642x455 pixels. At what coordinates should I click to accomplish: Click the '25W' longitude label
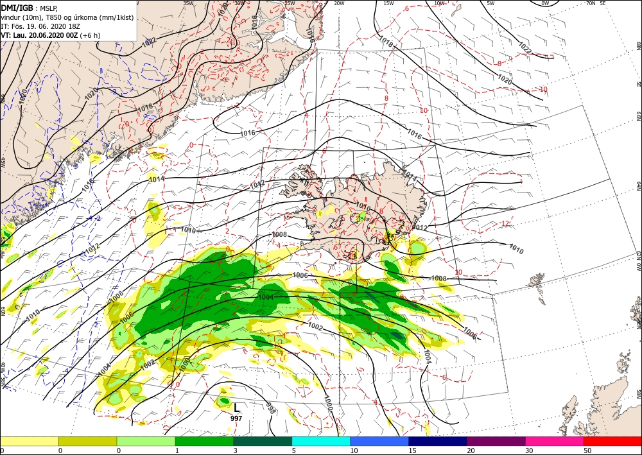(x=290, y=3)
